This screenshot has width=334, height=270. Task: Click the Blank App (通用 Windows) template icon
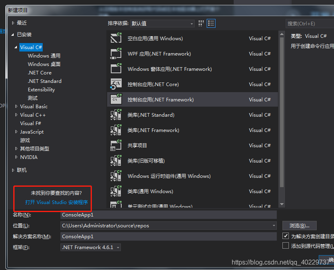116,38
